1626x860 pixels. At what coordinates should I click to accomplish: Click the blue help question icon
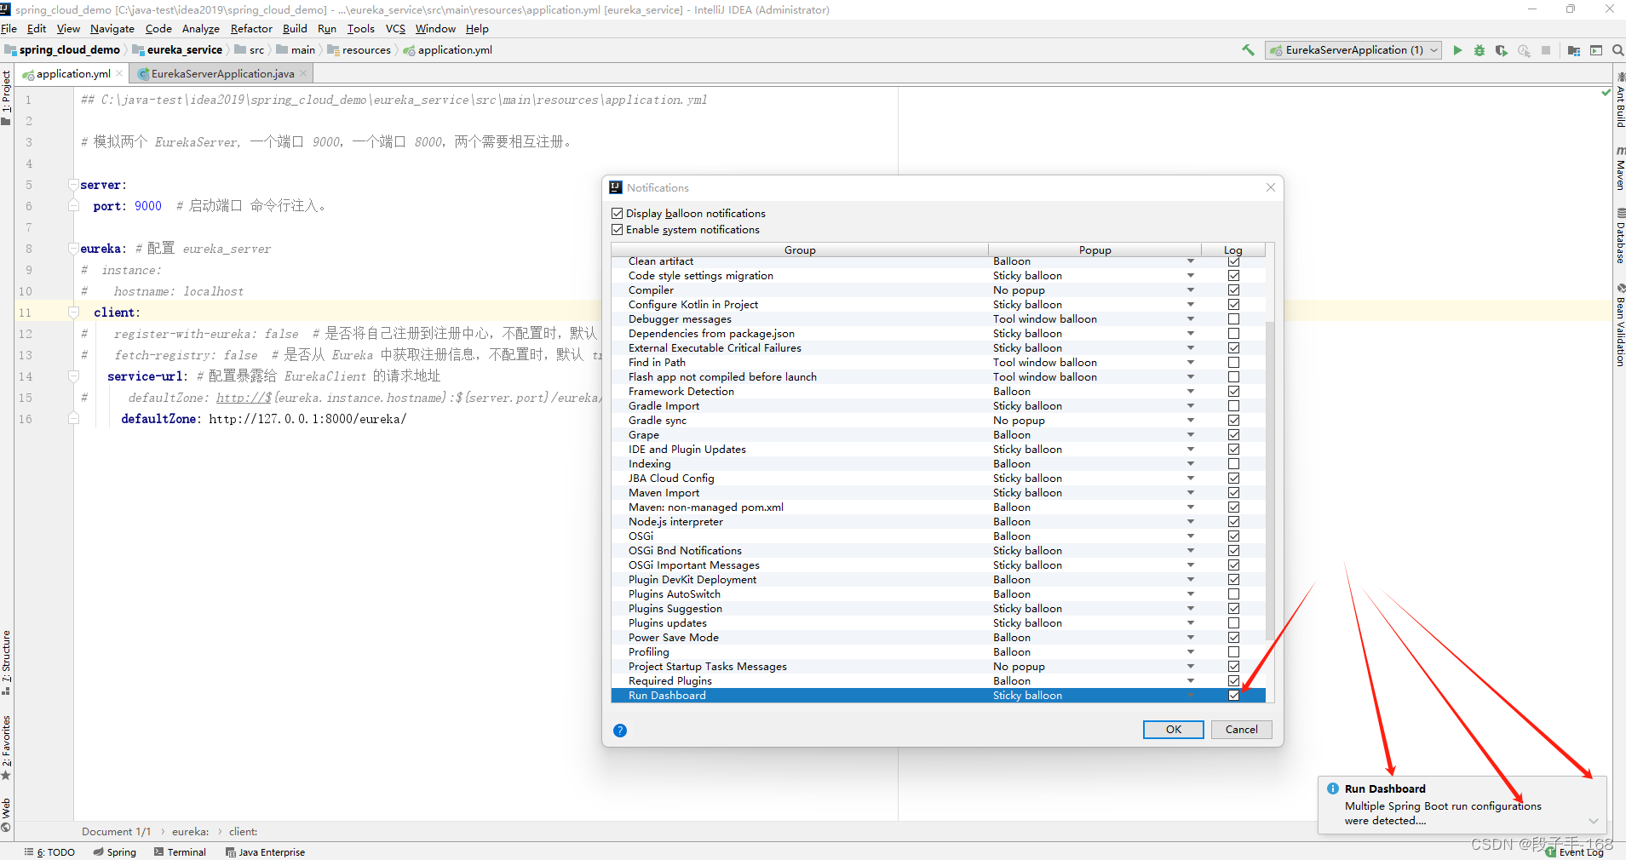pos(620,730)
